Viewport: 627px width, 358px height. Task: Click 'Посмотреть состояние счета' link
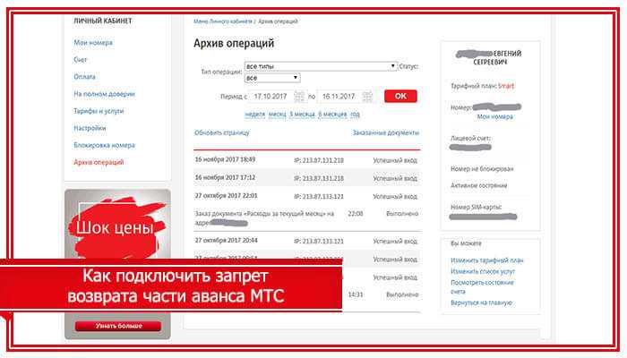482,287
